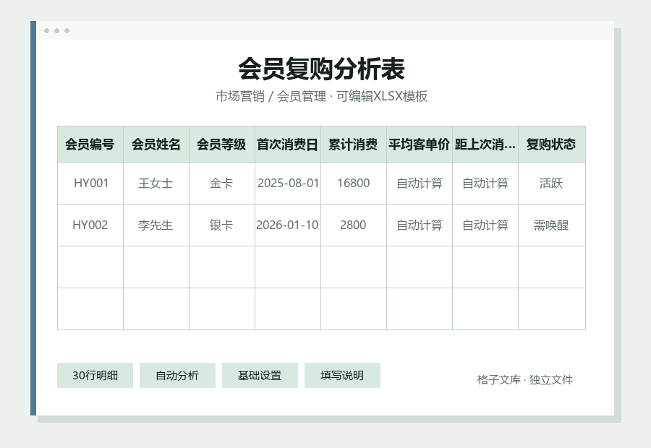This screenshot has width=651, height=448.
Task: Click the 金卡 level cell
Action: [222, 184]
